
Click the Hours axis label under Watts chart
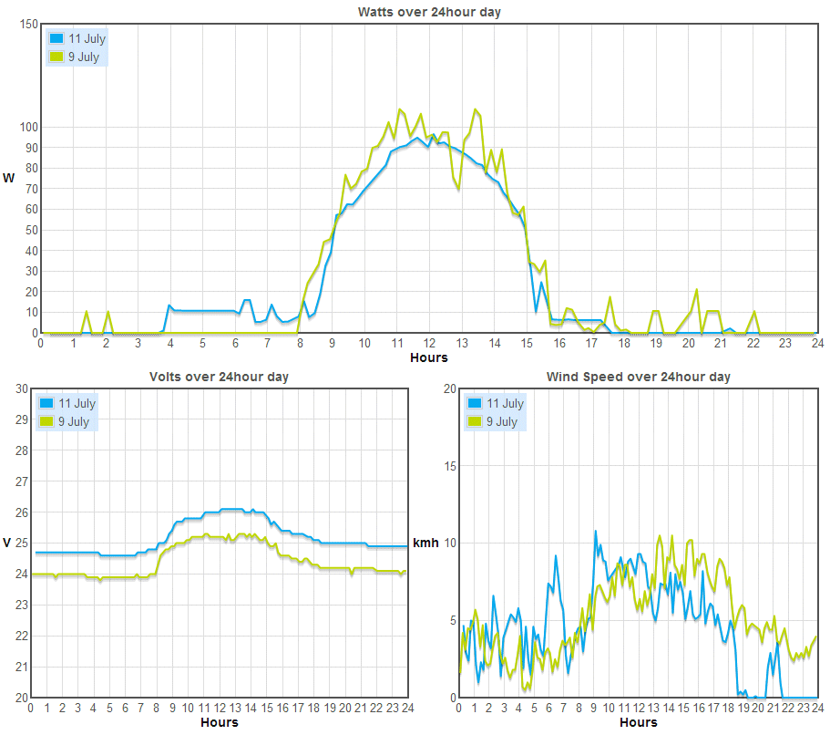click(x=428, y=357)
